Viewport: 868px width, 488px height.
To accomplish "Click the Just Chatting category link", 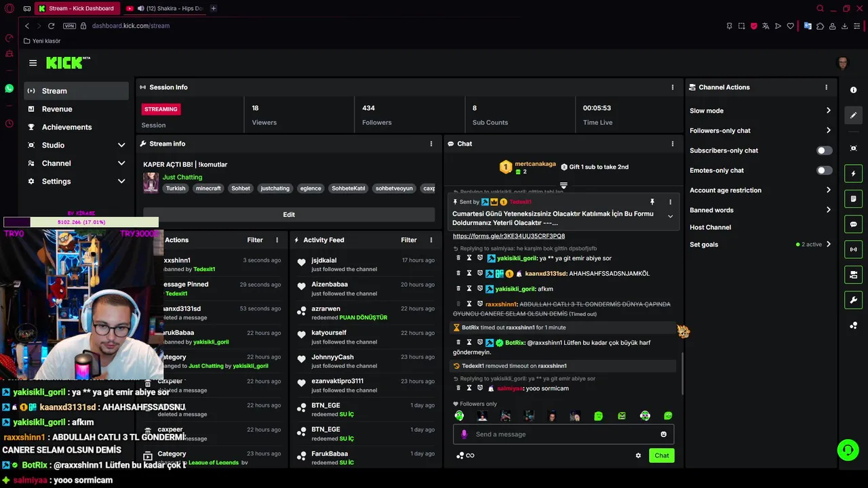I will 182,177.
